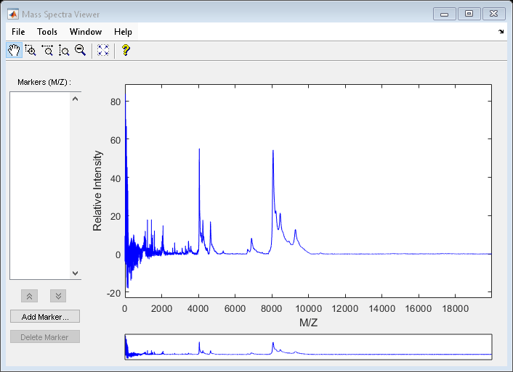
Task: Open the Help menu
Action: pos(123,32)
